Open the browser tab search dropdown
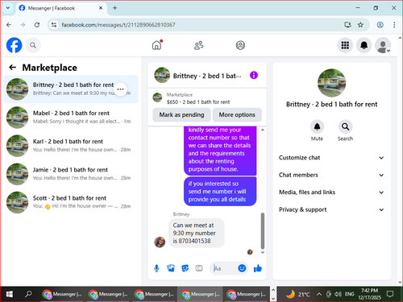Image resolution: width=403 pixels, height=302 pixels. tap(8, 8)
